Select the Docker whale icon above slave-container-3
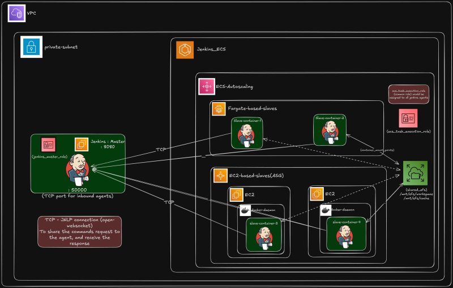 245,210
